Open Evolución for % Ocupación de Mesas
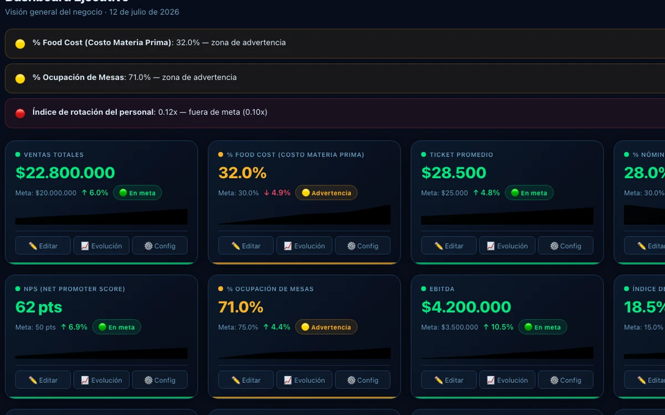665x415 pixels. tap(304, 380)
